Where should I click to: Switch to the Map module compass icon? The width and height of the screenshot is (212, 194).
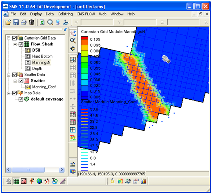(x=32, y=181)
